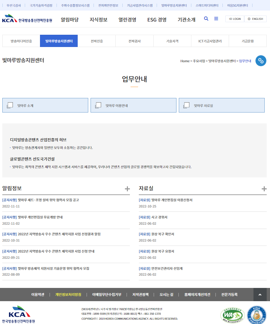Viewport: 270px width, 324px height.
Task: Open the full menu hamburger icon
Action: (216, 19)
